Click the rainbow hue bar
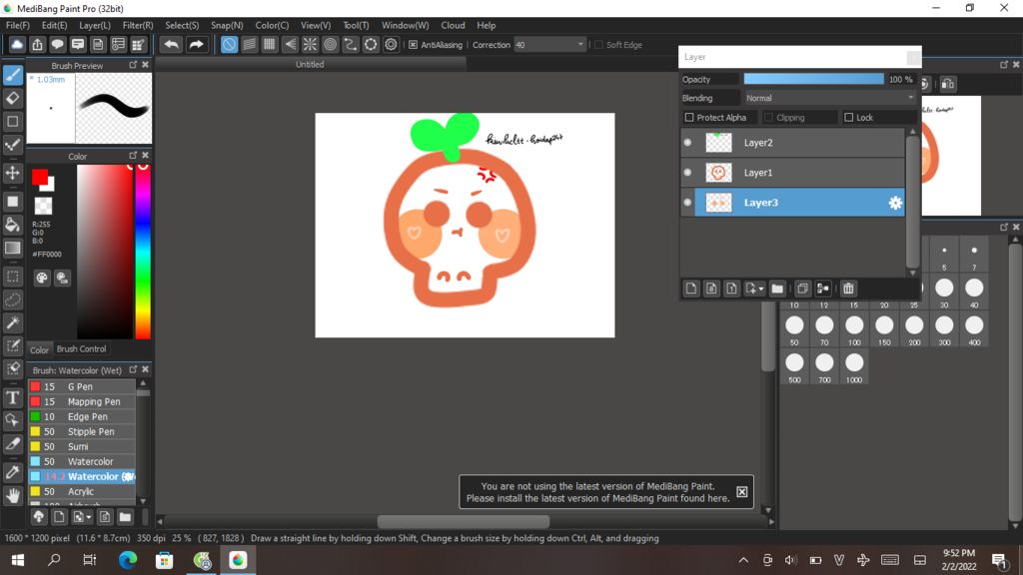 click(143, 251)
